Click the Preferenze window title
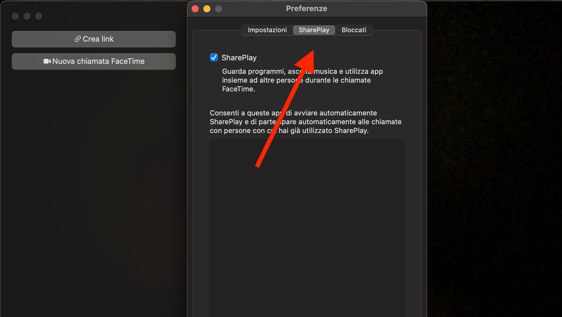562x317 pixels. coord(306,8)
